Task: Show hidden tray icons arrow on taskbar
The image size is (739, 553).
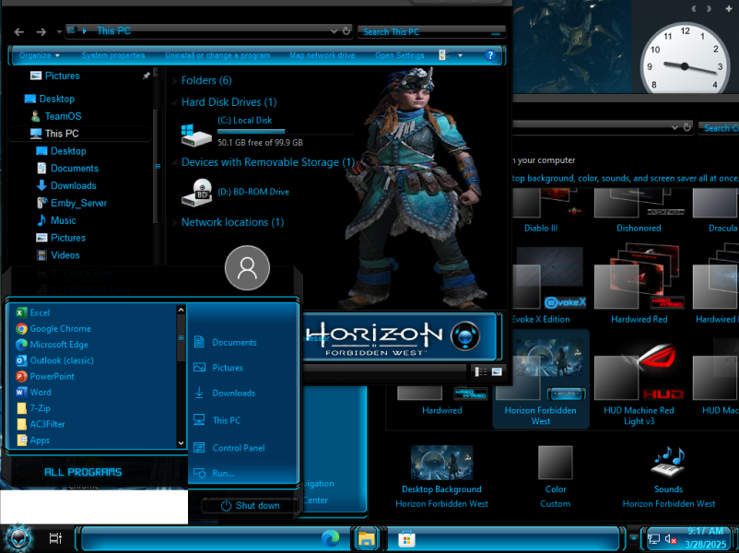Action: click(633, 538)
